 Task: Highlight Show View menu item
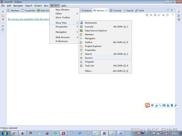pyautogui.click(x=64, y=23)
